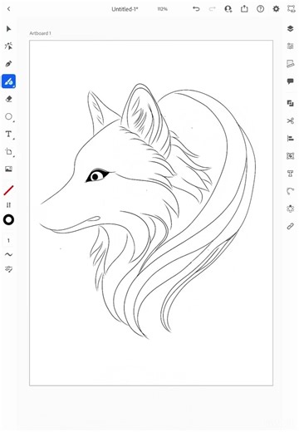Click the Untitled-1 document title

pyautogui.click(x=125, y=9)
